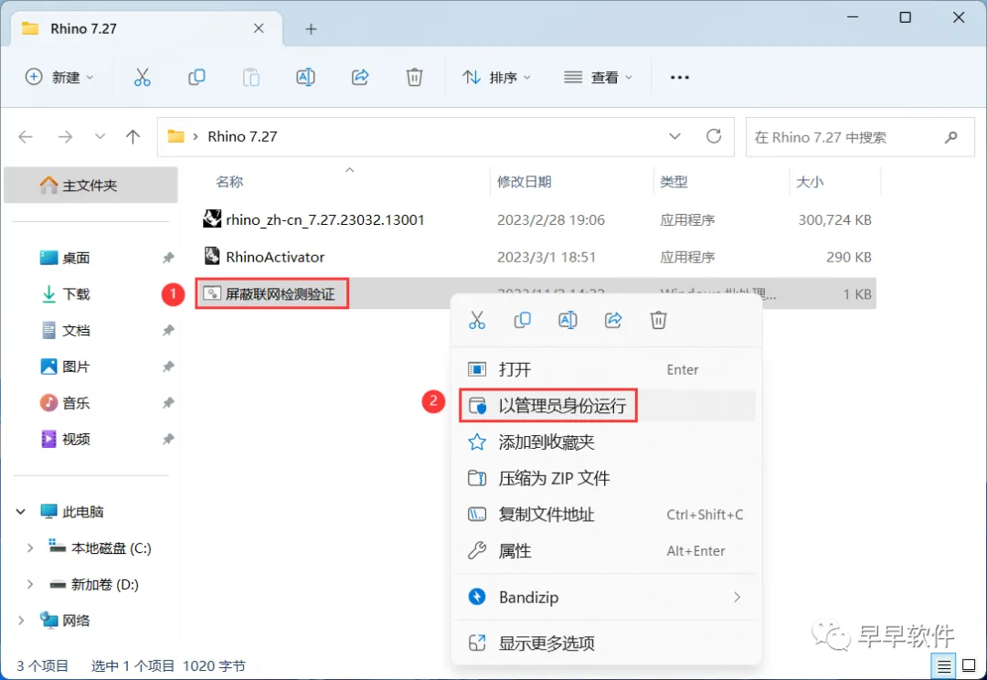Sort by the 修改日期 column header
The width and height of the screenshot is (987, 680).
(x=525, y=182)
